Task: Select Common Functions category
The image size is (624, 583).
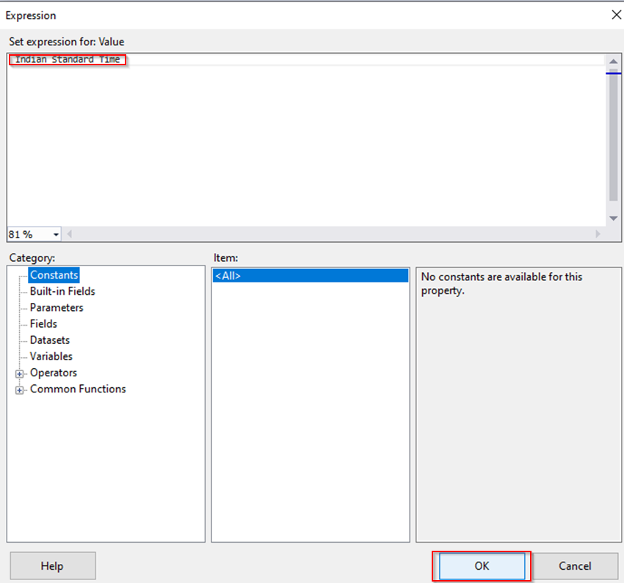Action: click(78, 389)
